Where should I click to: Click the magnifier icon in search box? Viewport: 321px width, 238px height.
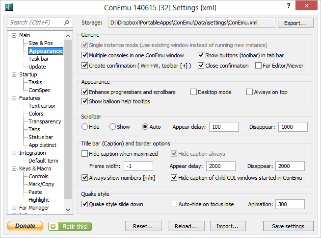[x=67, y=23]
